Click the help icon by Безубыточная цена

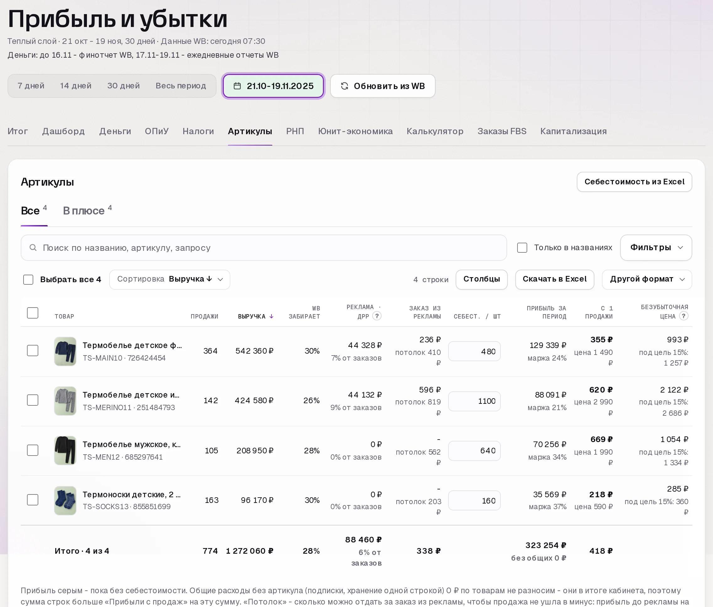pos(684,316)
